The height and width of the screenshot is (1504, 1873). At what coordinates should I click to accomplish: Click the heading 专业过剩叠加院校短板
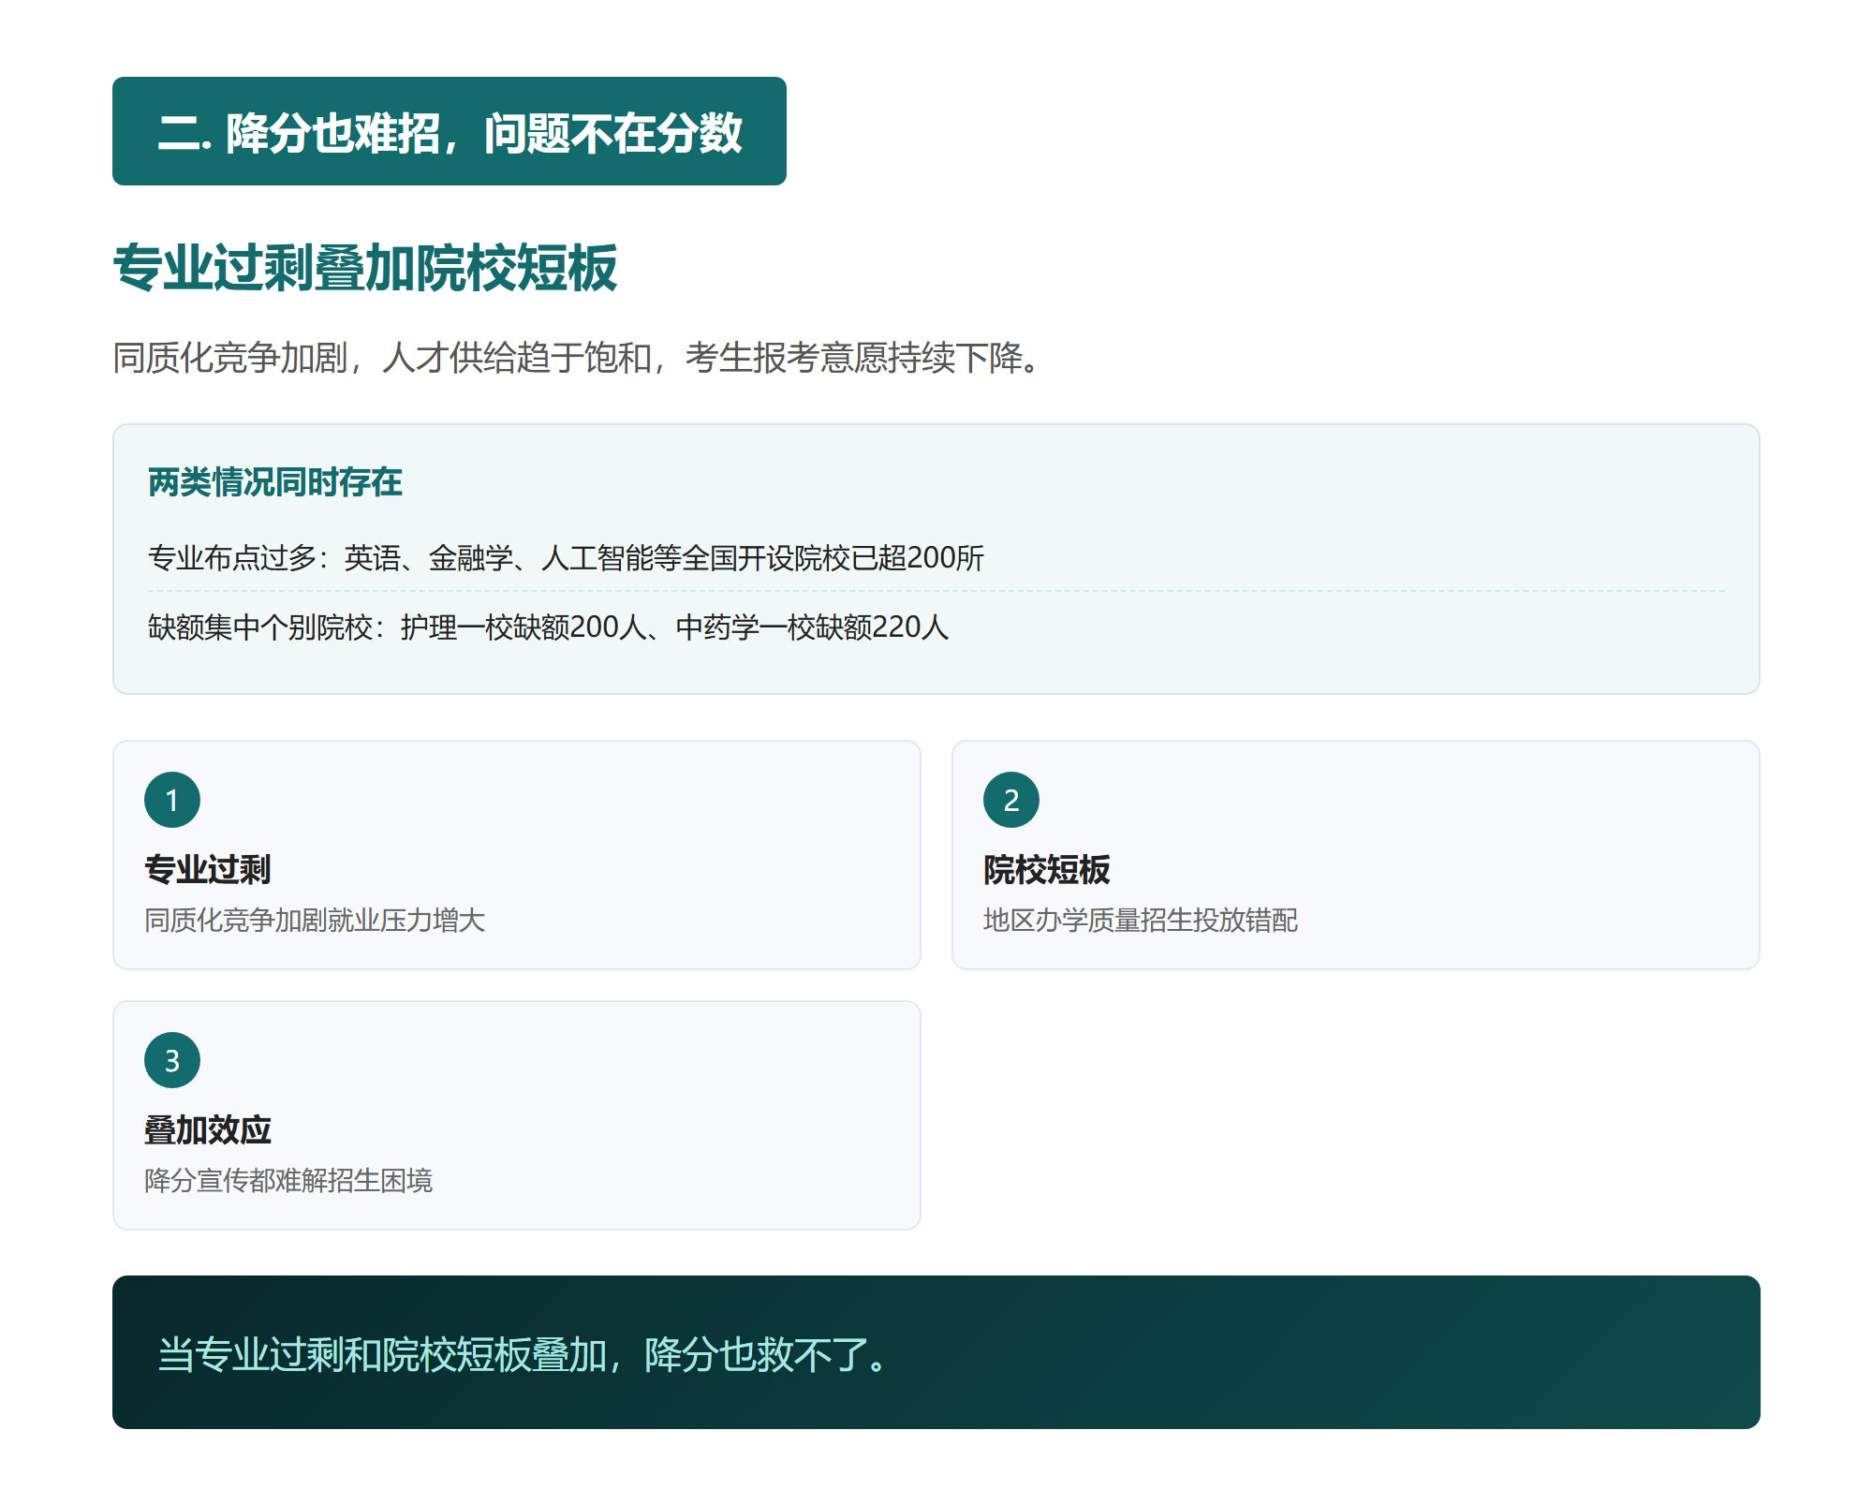365,268
